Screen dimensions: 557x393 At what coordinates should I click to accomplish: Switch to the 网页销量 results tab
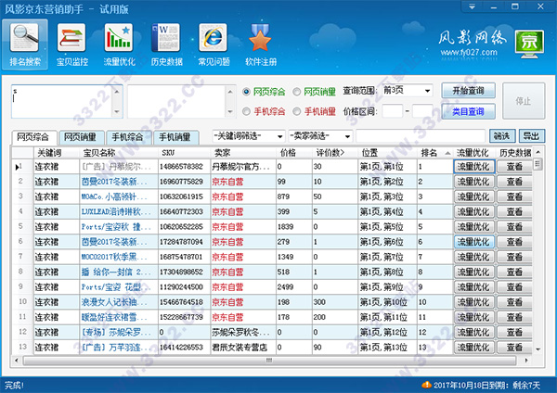81,137
